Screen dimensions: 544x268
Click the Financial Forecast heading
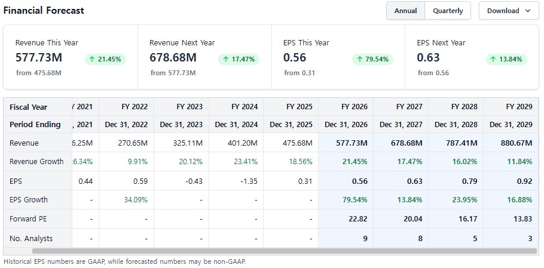[x=44, y=11]
